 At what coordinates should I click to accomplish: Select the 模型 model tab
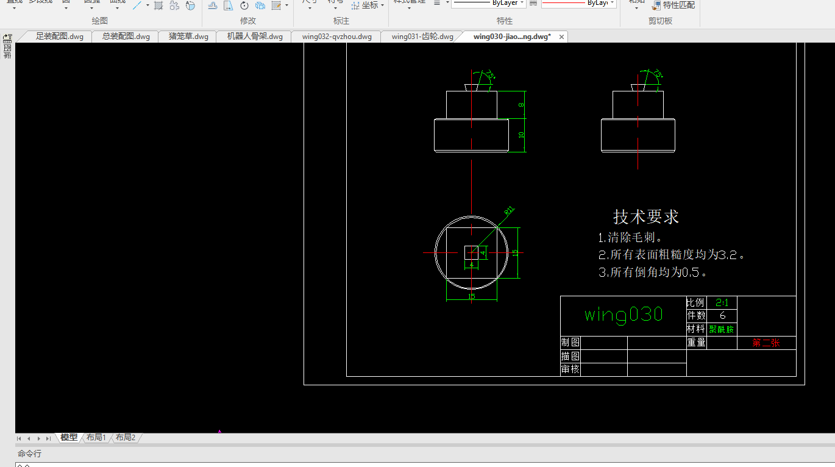point(69,438)
